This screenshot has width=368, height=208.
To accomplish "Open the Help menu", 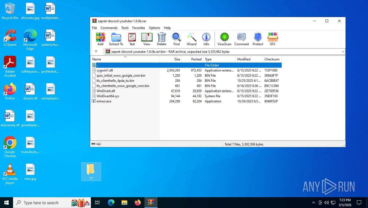I will coord(167,28).
